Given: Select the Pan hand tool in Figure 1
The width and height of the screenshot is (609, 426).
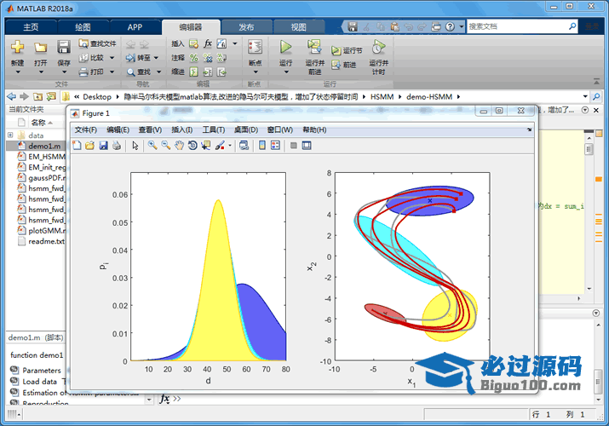Looking at the screenshot, I should (x=179, y=145).
